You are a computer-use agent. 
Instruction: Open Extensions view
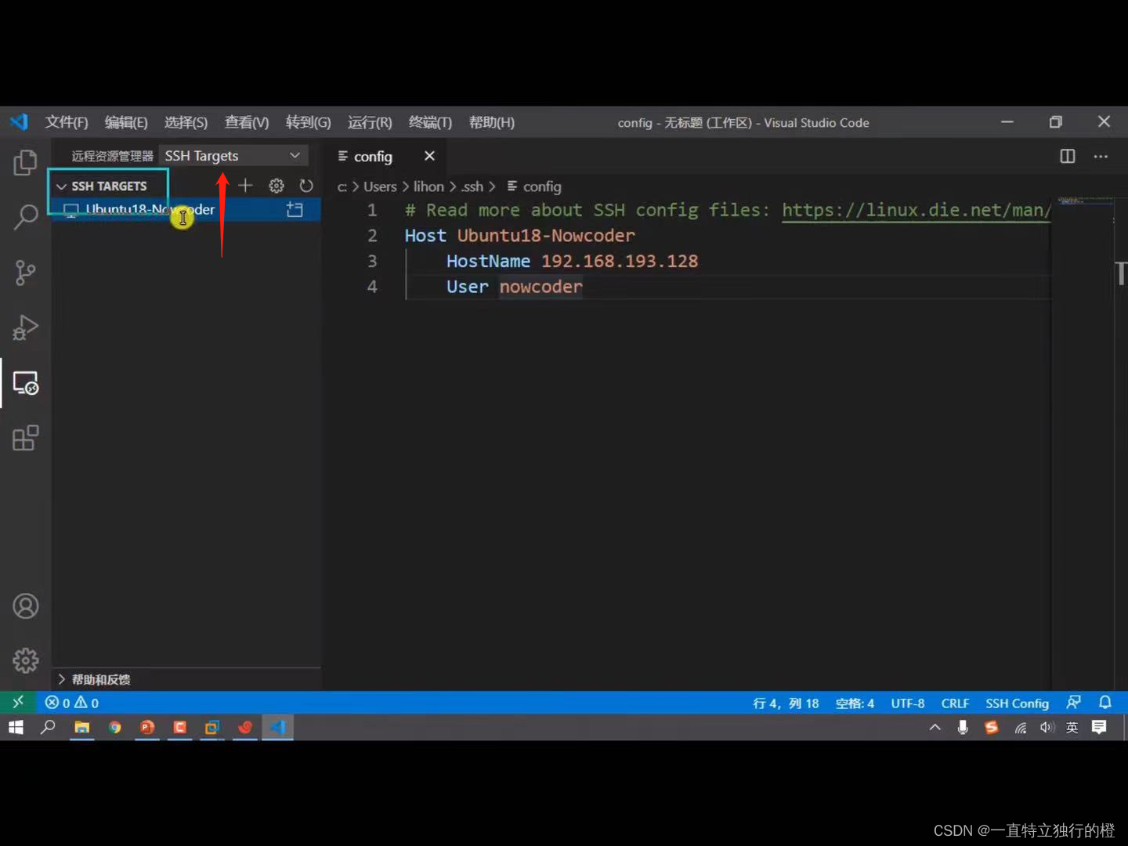[25, 438]
